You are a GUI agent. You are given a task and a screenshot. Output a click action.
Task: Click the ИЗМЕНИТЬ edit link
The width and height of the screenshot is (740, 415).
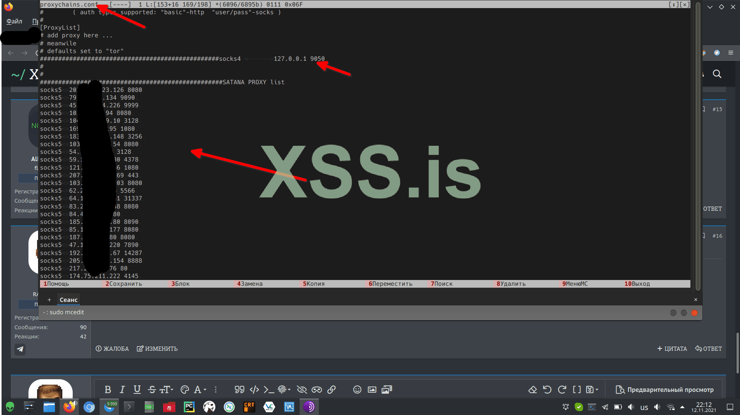pyautogui.click(x=157, y=349)
